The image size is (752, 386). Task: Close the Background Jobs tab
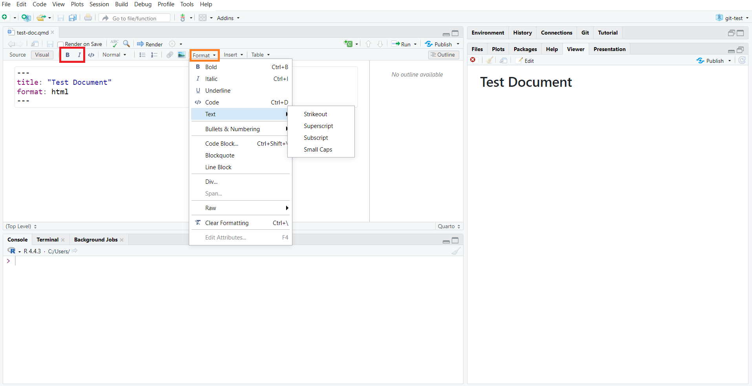click(x=122, y=240)
